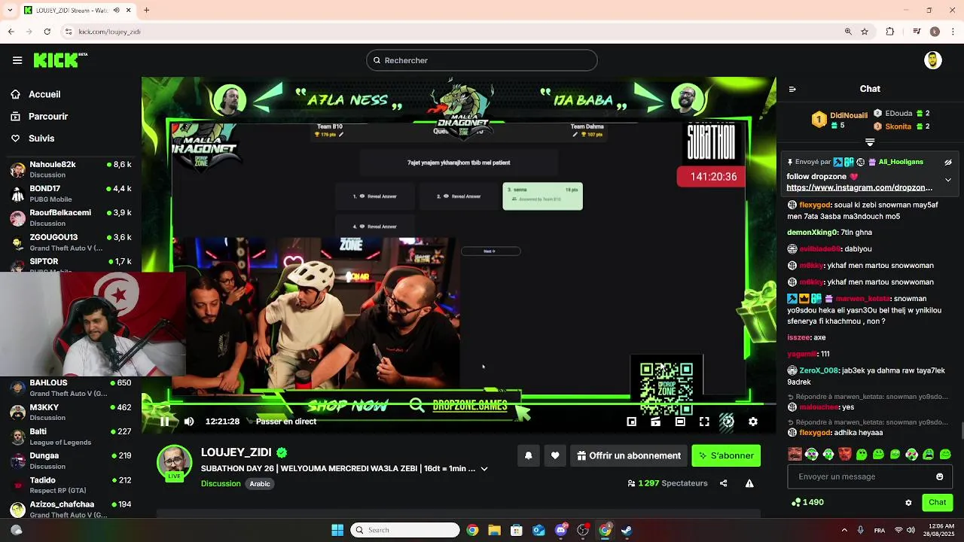Insert first face emote in emote row
The image size is (964, 542).
point(795,454)
